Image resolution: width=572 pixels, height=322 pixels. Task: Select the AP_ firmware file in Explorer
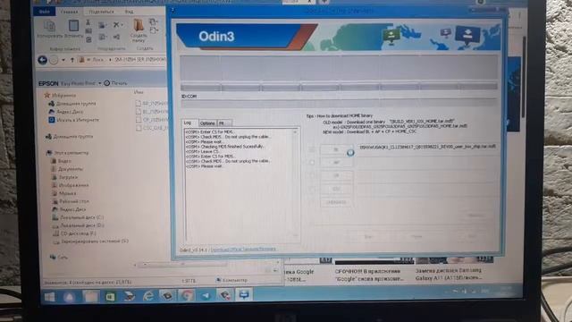point(151,104)
